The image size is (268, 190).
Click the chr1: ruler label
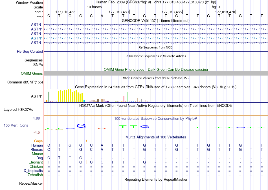[x=39, y=12]
